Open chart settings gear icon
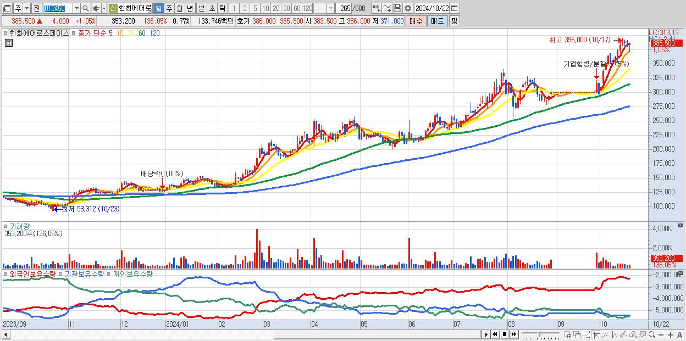 [x=407, y=8]
